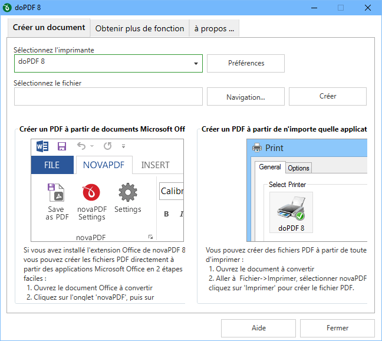The image size is (382, 341).
Task: Click the 'Créer un PDF à partir de documents Microsoft' heading
Action: [x=102, y=129]
